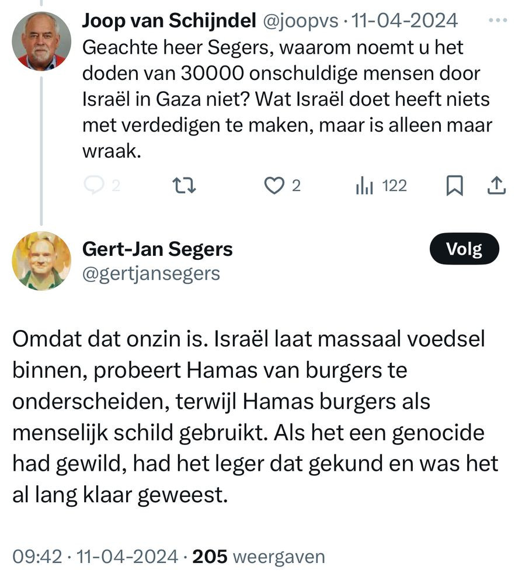
Task: Share Joop's tweet via share icon
Action: coord(497,186)
